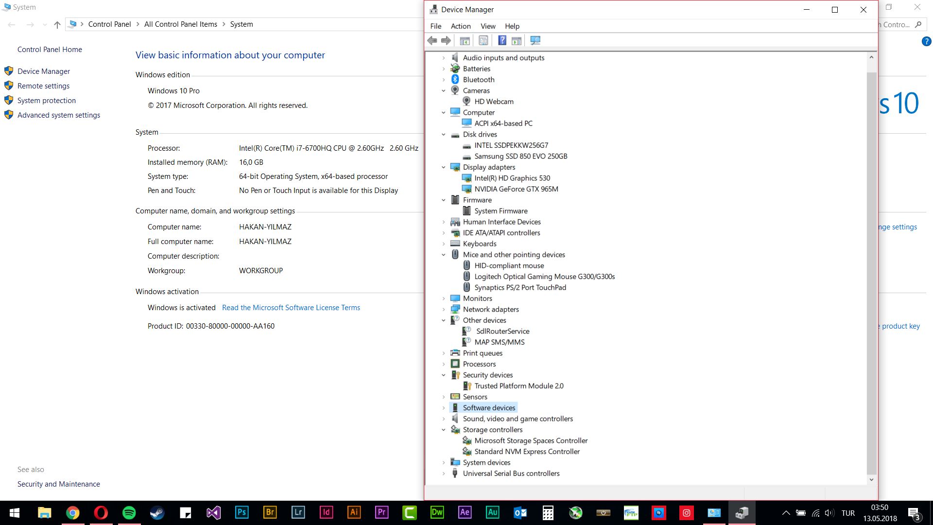Expand the Sound, video and game controllers node
The height and width of the screenshot is (525, 933).
pos(443,419)
